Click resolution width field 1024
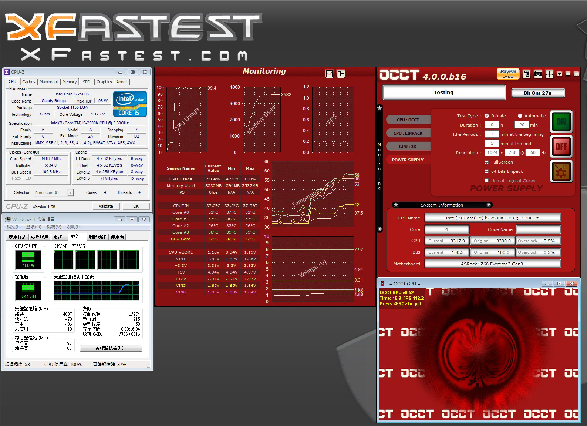The width and height of the screenshot is (587, 426). pos(492,153)
